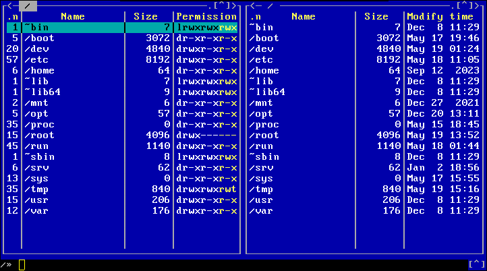Toggle the left panel .n sort indicator
Screen dimensions: 487x271
[x=12, y=16]
